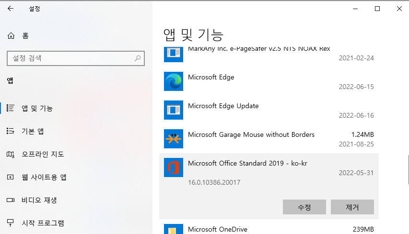Select Microsoft Office Standard 2019 - ko-kr
The width and height of the screenshot is (409, 234).
pyautogui.click(x=247, y=163)
